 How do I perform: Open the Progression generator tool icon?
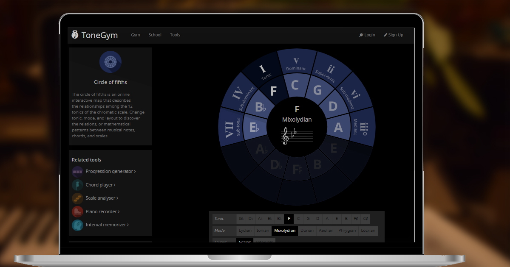[x=77, y=171]
